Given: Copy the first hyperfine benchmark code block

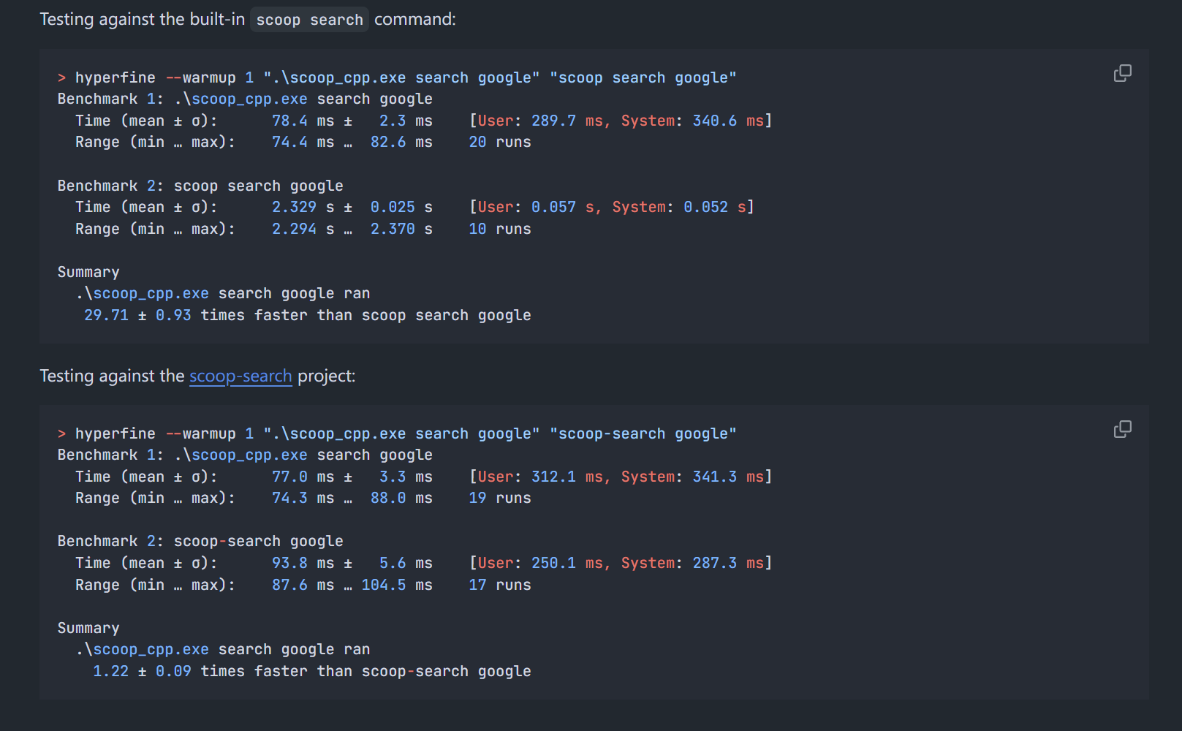Looking at the screenshot, I should point(1122,73).
